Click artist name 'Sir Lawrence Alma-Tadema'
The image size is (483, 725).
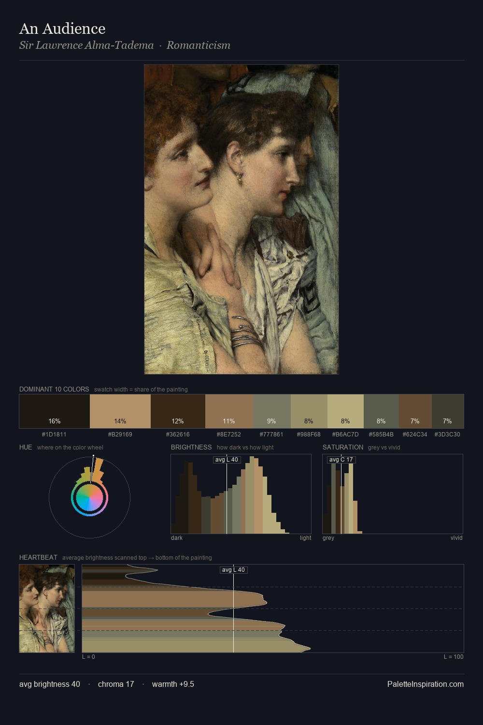86,45
